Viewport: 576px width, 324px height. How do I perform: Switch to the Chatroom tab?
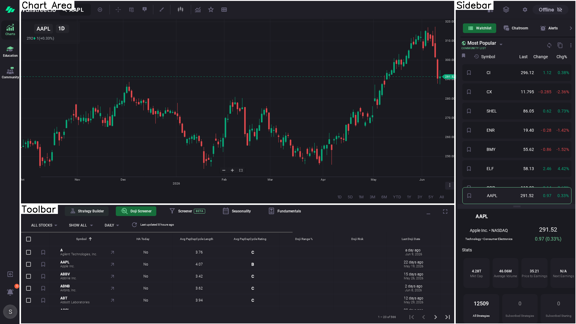coord(516,28)
